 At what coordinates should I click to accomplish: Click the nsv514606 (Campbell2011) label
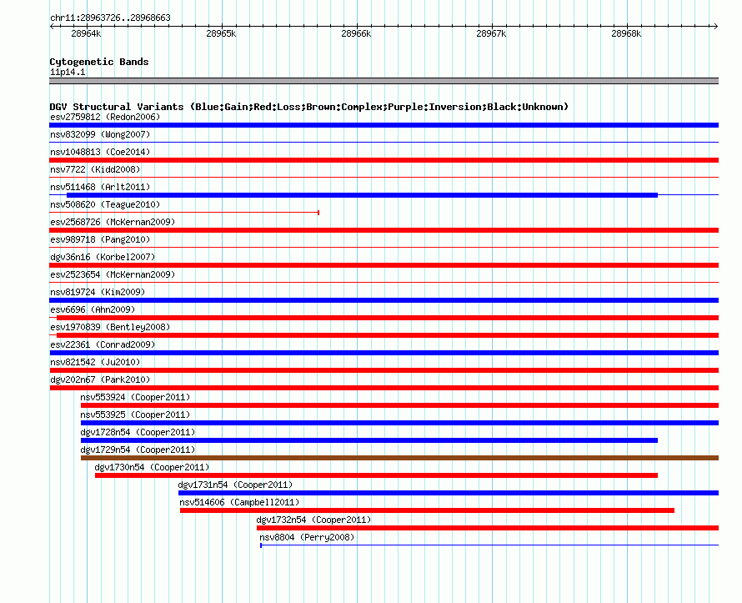coord(239,502)
